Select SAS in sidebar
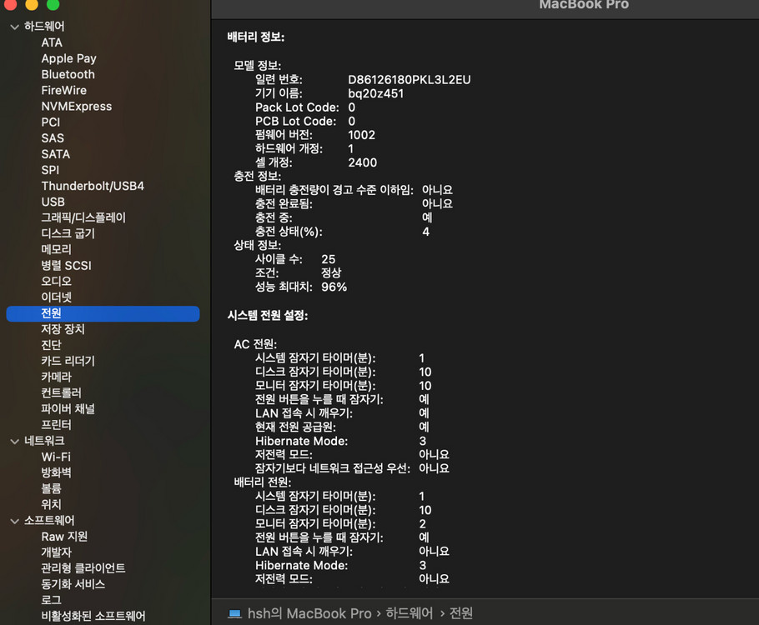This screenshot has height=625, width=759. click(x=53, y=138)
